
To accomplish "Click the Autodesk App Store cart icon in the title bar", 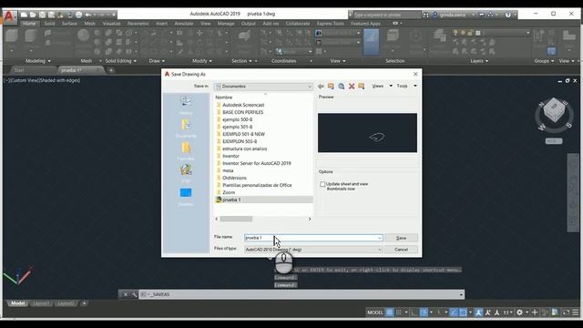I will [482, 15].
